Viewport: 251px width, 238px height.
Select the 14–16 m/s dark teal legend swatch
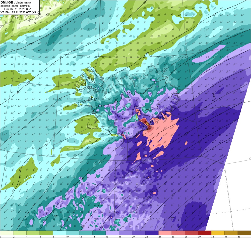click(x=99, y=233)
